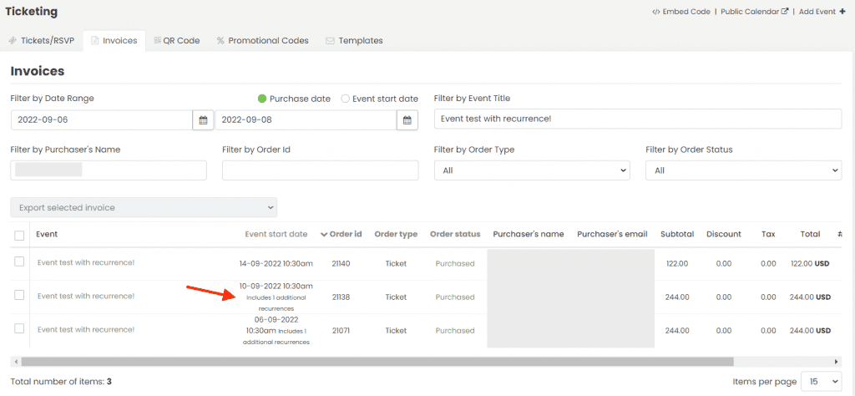Viewport: 855px width, 396px height.
Task: Open the Public Calendar link
Action: tap(755, 12)
